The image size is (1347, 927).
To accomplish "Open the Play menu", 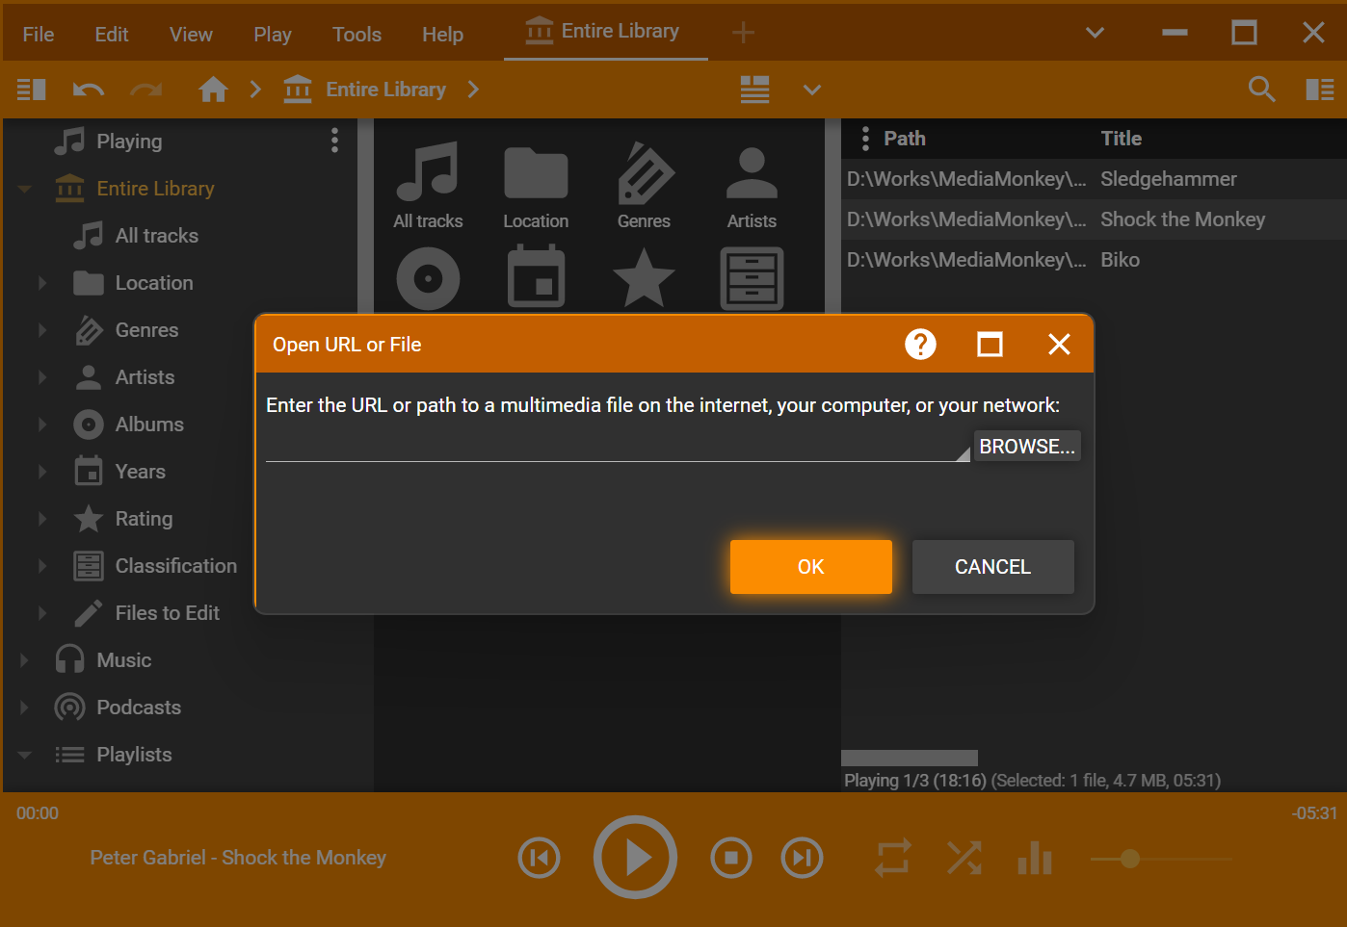I will pos(272,35).
